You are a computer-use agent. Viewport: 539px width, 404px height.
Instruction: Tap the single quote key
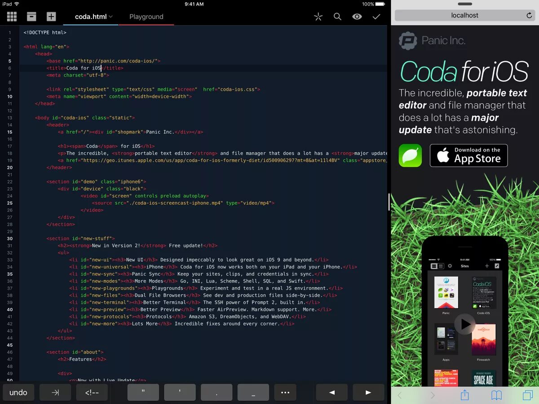(x=180, y=392)
